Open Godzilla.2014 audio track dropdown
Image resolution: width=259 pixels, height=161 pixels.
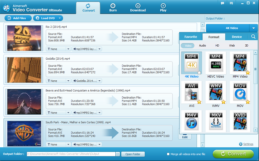point(100,81)
